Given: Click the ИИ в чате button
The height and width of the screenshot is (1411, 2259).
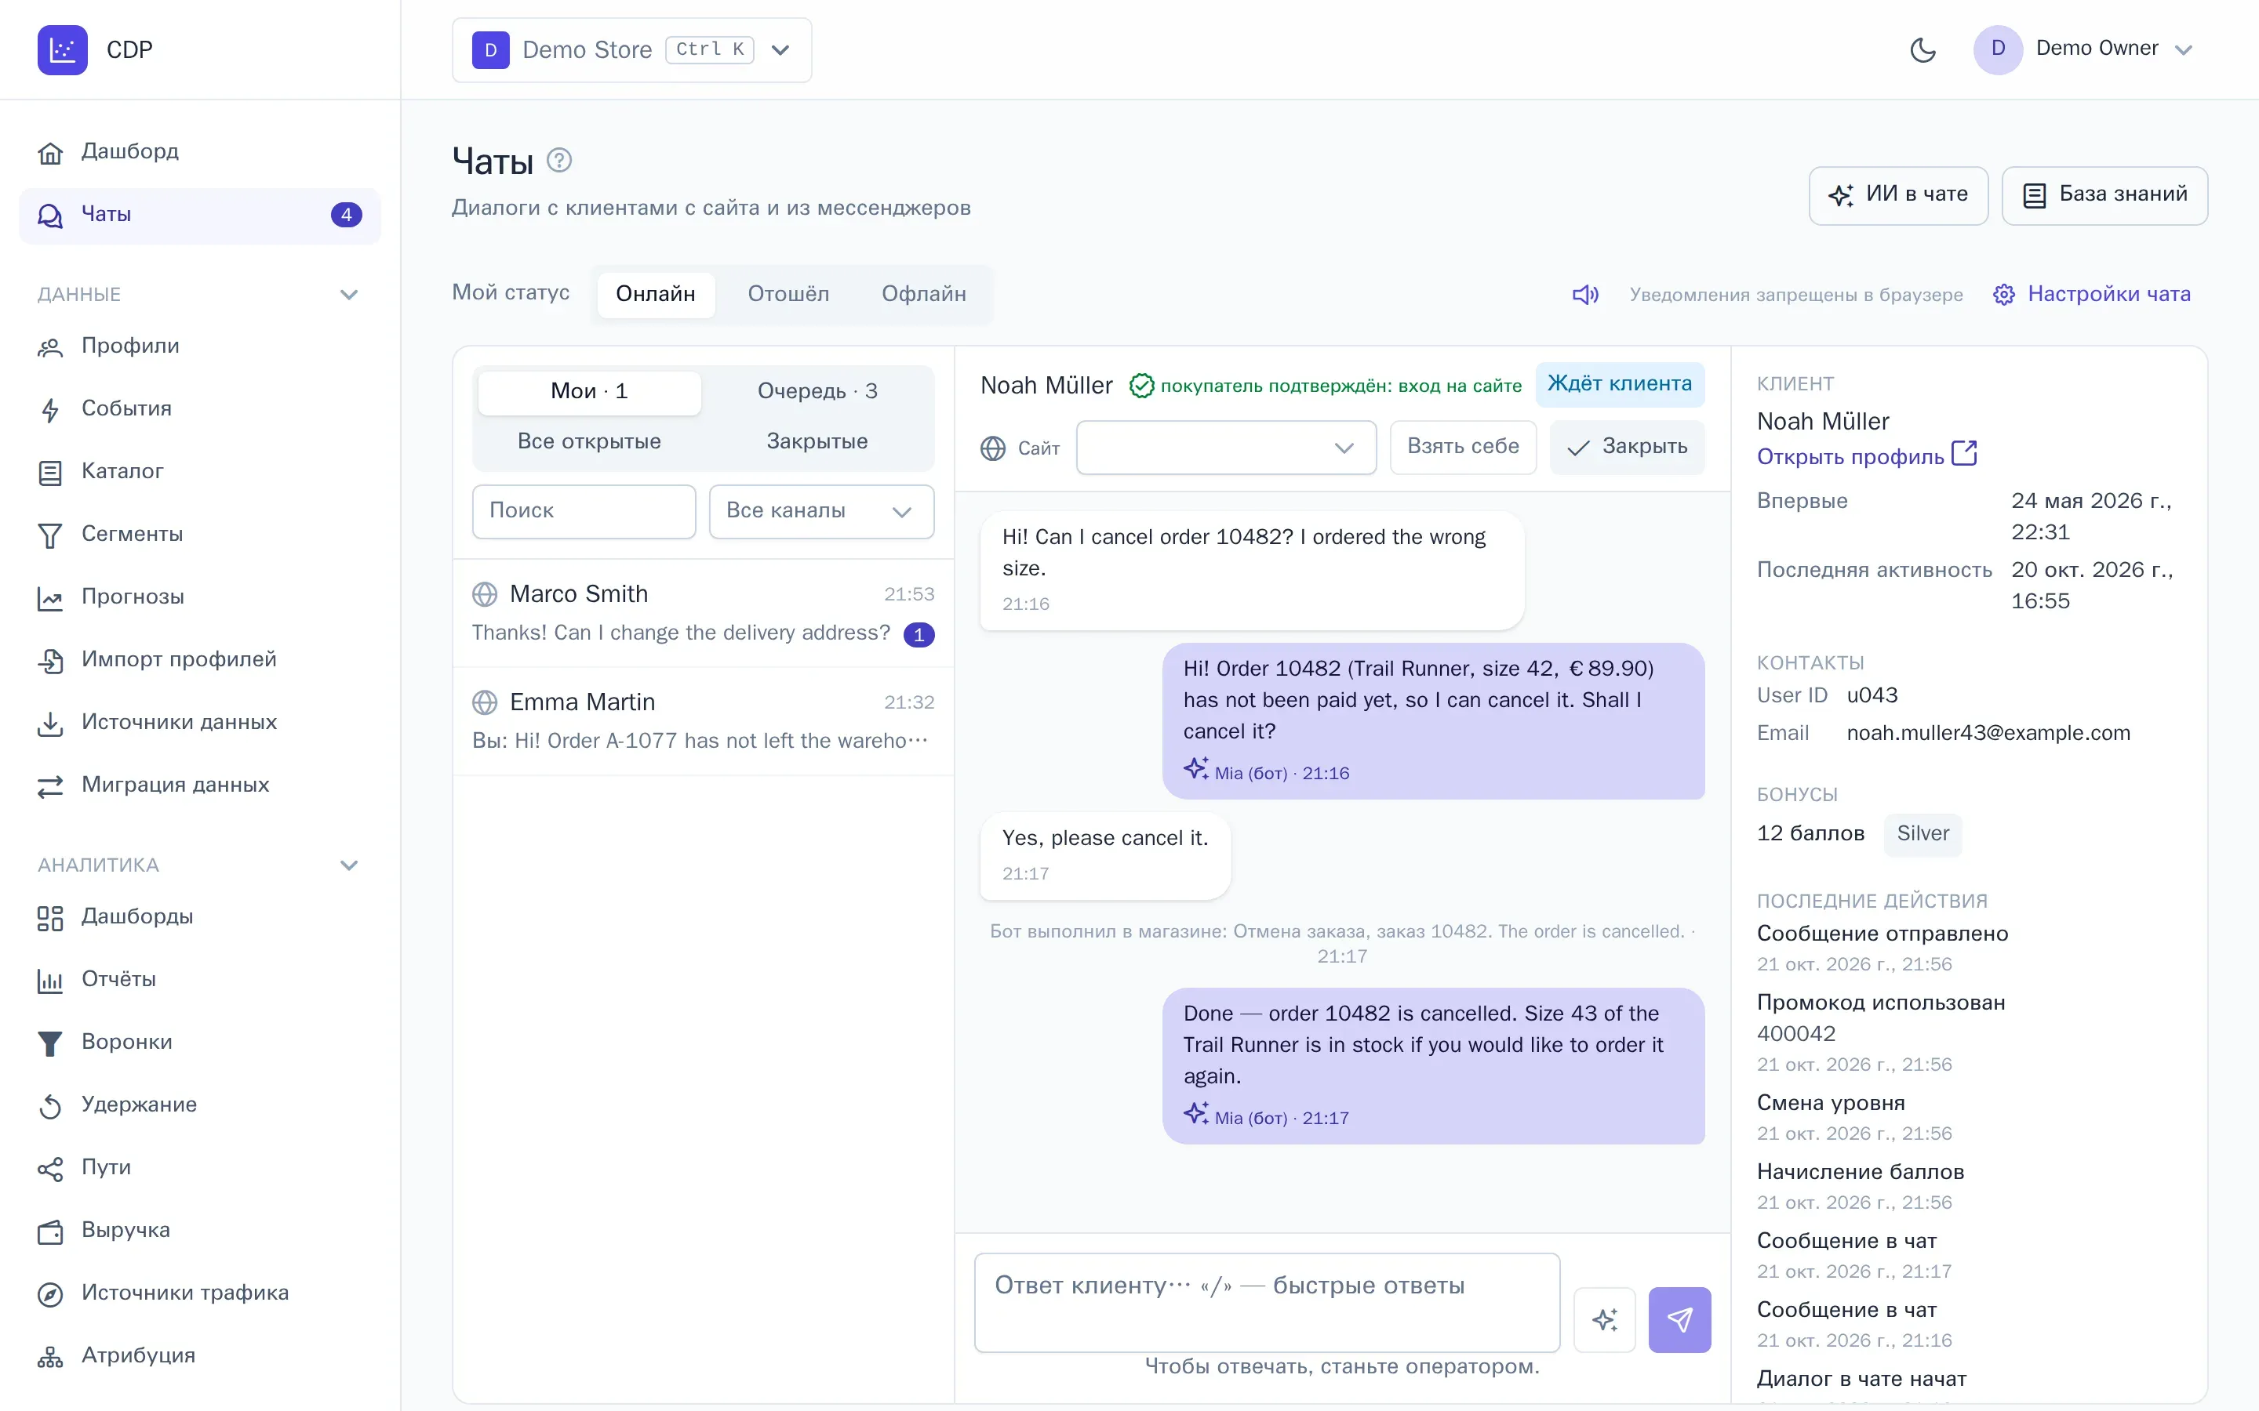Looking at the screenshot, I should [1897, 195].
